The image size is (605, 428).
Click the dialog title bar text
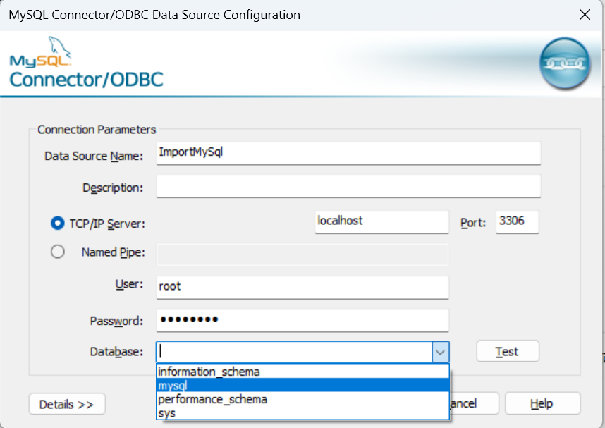pos(154,15)
